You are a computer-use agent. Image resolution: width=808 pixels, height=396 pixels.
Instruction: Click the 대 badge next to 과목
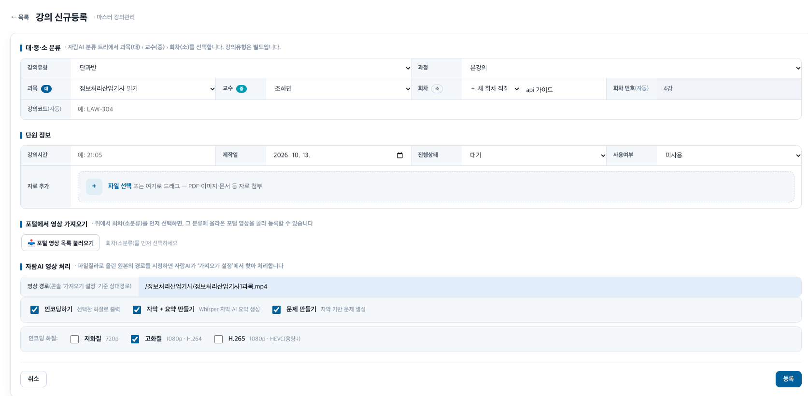(46, 89)
